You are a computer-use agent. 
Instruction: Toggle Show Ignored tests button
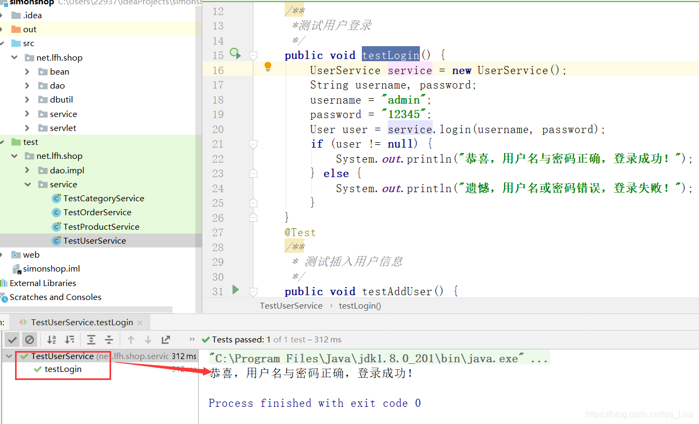[30, 339]
